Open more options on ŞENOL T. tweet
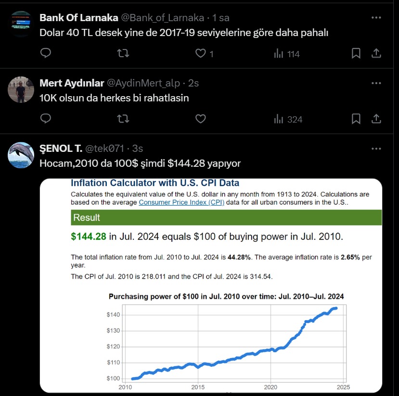399x396 pixels. coord(377,148)
